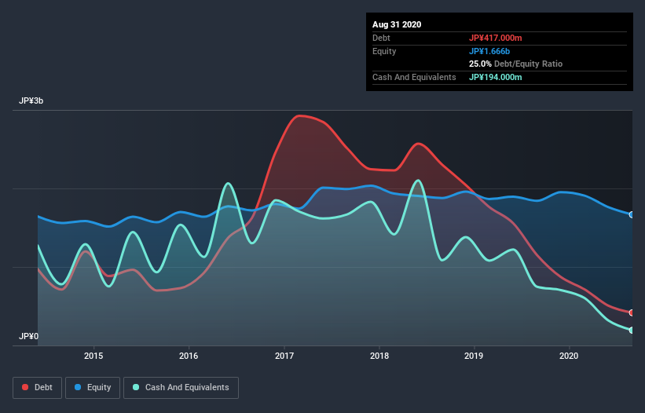The image size is (645, 413).
Task: Click the JP¥194.000m cash value
Action: click(x=495, y=77)
